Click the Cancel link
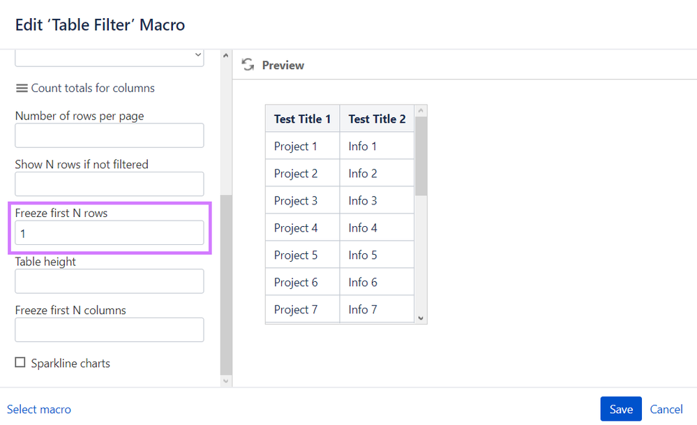697x425 pixels. [x=666, y=409]
